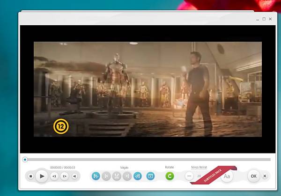Decrease subtitle size with the minus button
Image resolution: width=281 pixels, height=196 pixels.
(x=189, y=176)
